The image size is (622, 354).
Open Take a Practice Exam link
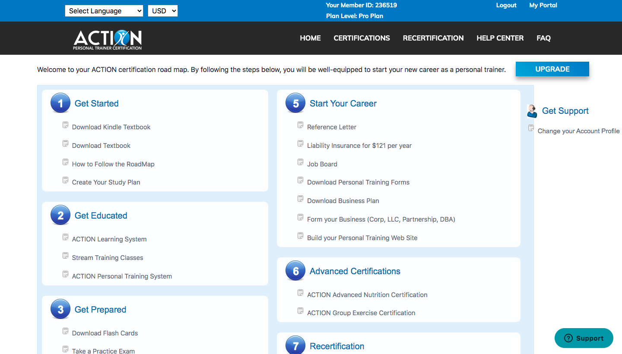coord(103,351)
